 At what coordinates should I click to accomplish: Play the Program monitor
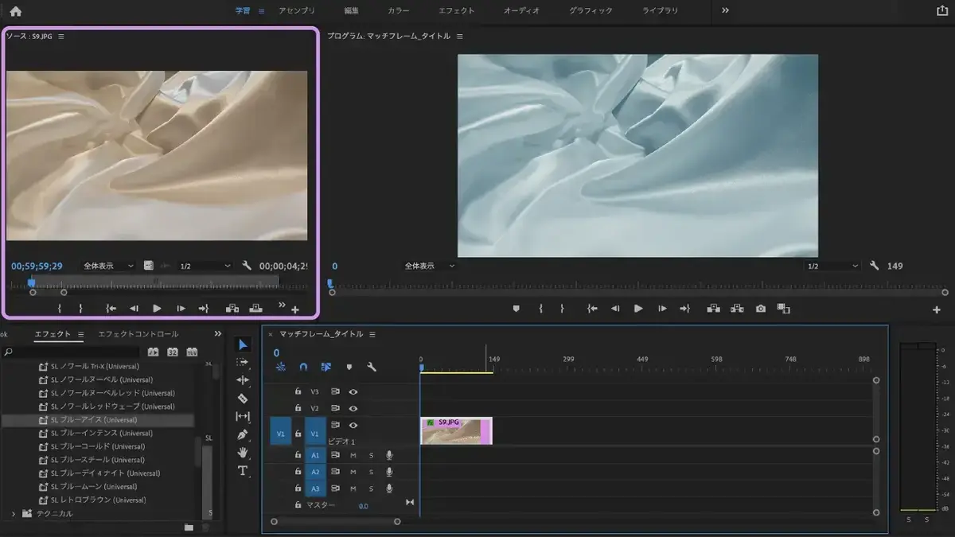[638, 309]
